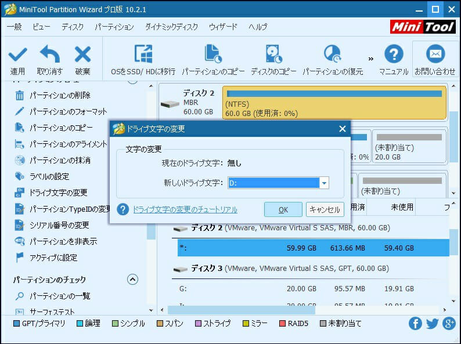This screenshot has height=344, width=461.
Task: Open パーティションの復元 toolbar icon
Action: pyautogui.click(x=333, y=53)
